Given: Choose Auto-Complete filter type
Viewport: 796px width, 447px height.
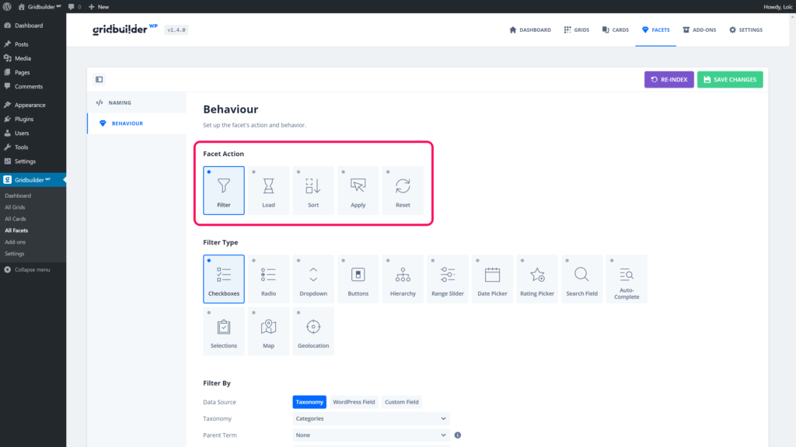Looking at the screenshot, I should (x=627, y=279).
